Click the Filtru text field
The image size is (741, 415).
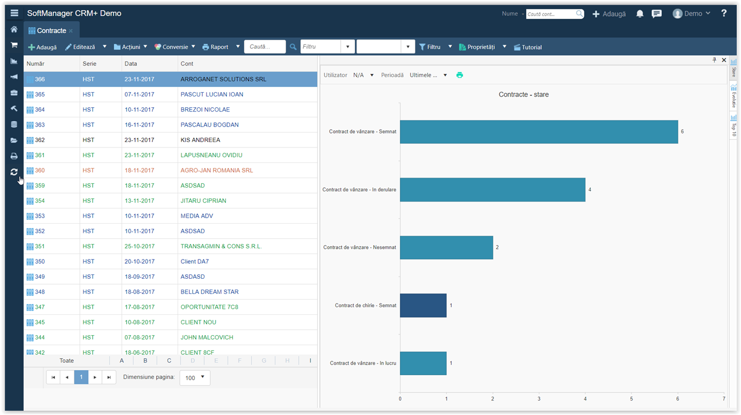321,47
